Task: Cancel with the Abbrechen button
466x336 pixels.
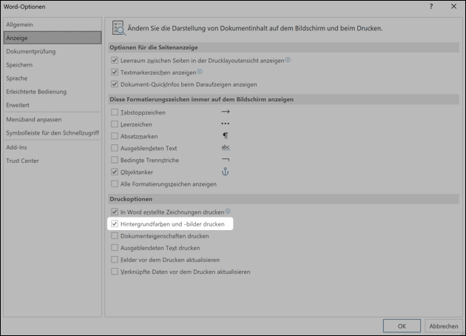Action: click(444, 326)
